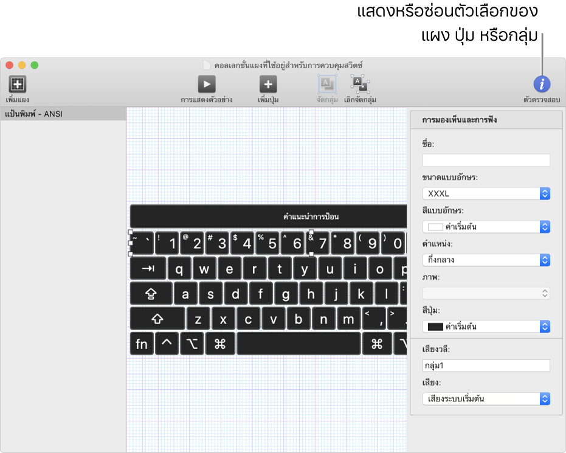Click the phrase field containing กลุ่ม1
The height and width of the screenshot is (453, 566).
[486, 365]
